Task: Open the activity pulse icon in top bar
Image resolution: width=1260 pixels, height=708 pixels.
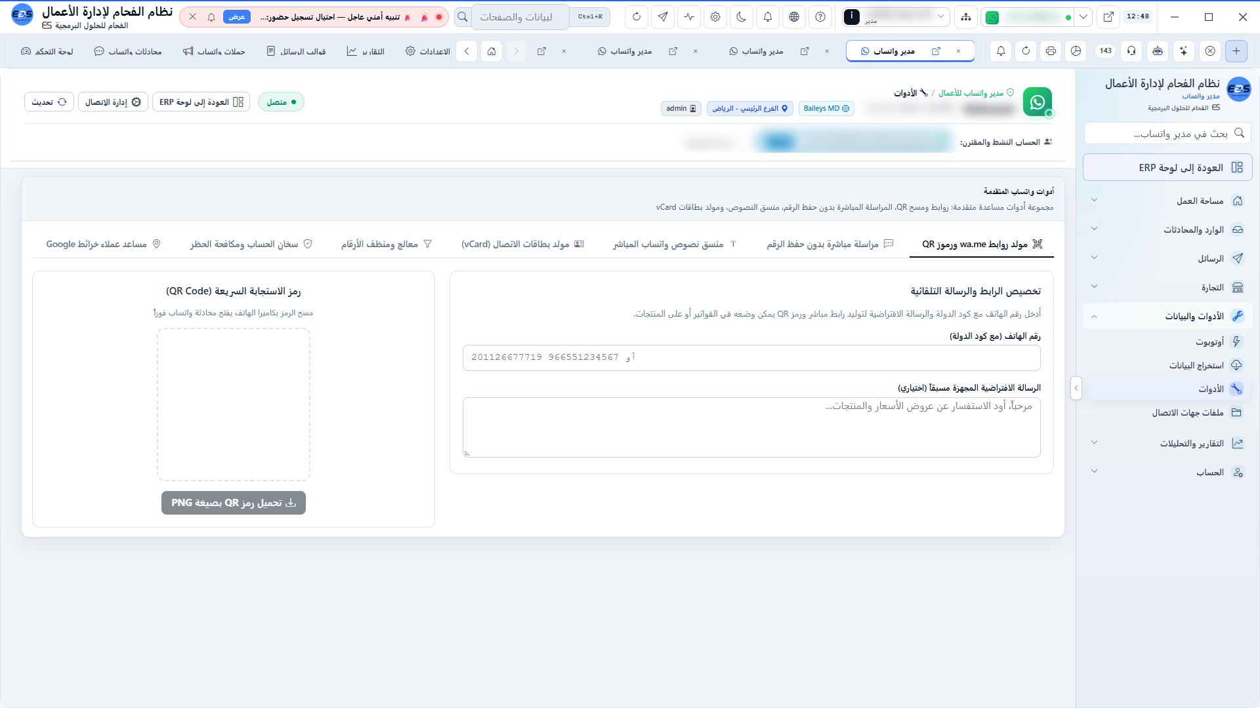Action: click(x=689, y=17)
